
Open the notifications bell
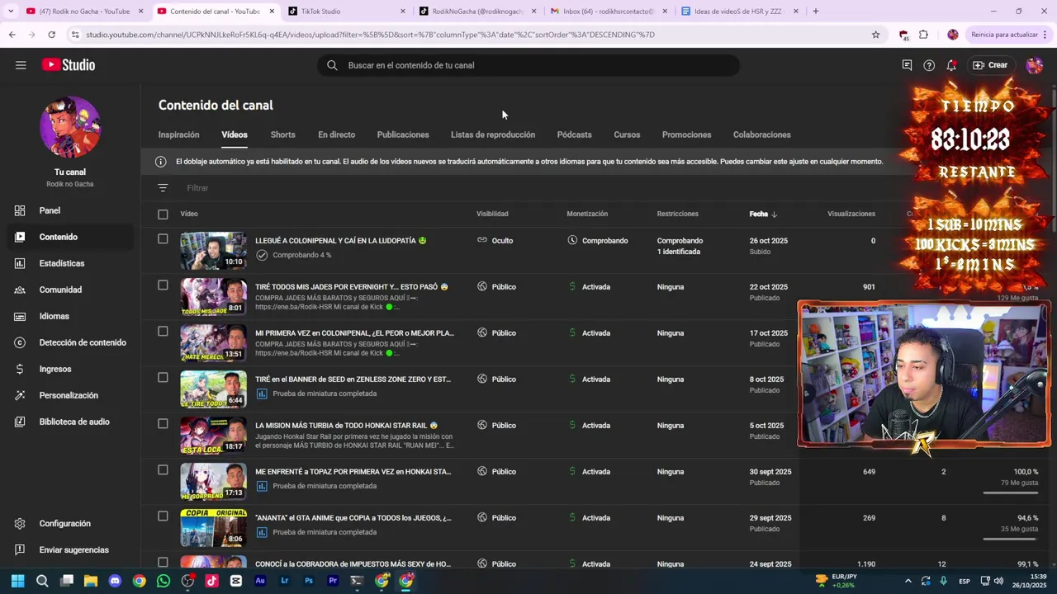pyautogui.click(x=951, y=65)
